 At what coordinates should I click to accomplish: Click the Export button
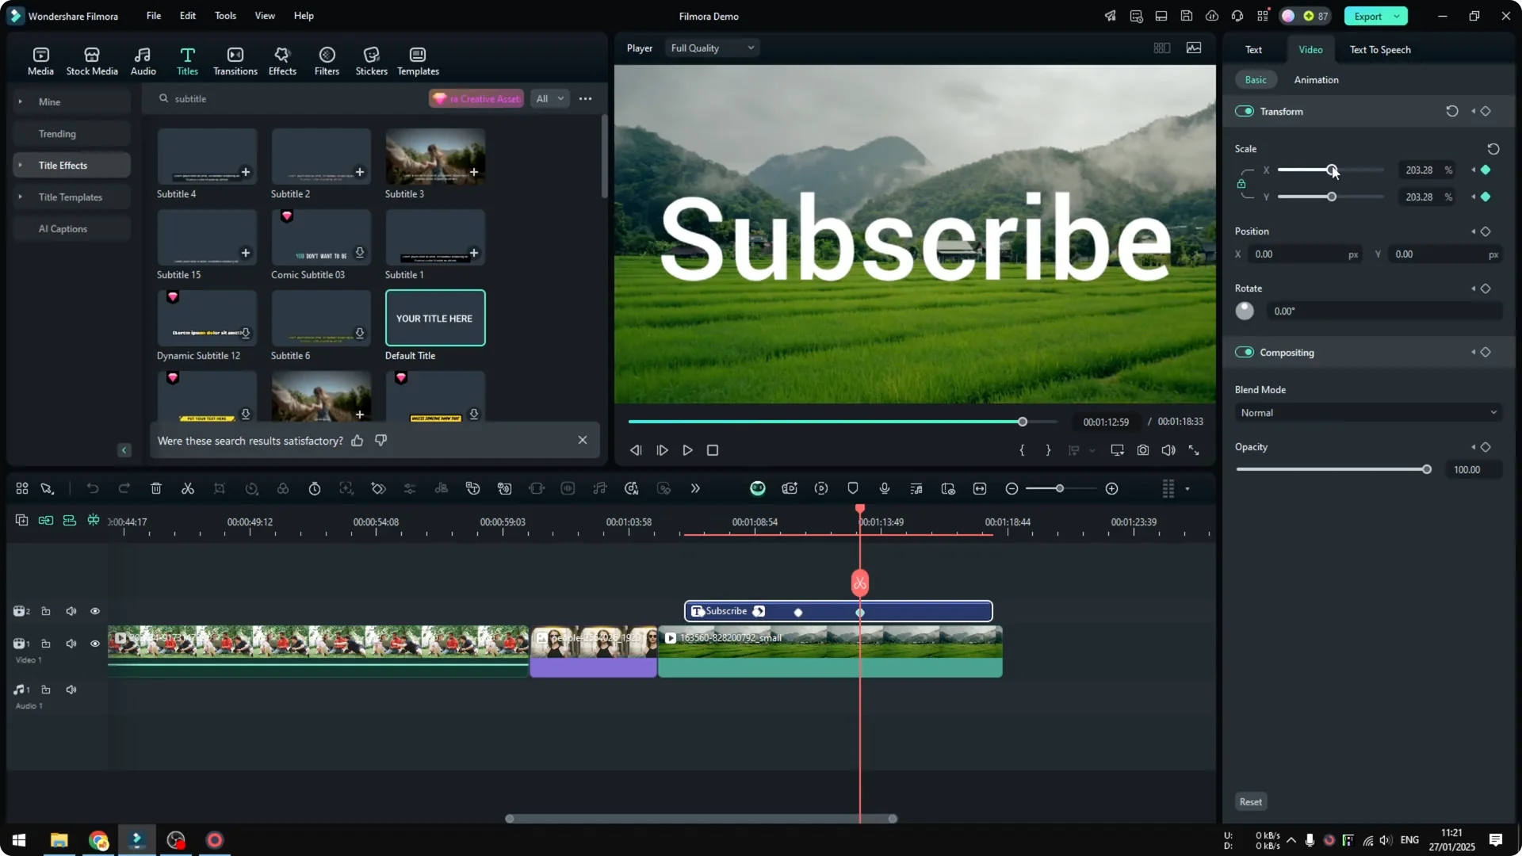1367,17
